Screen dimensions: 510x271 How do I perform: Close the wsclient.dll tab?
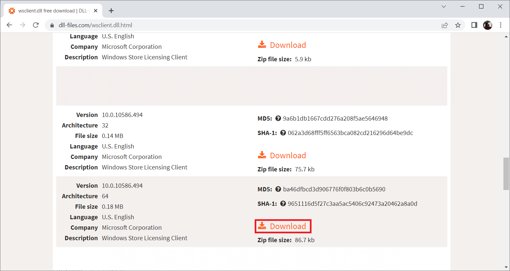pyautogui.click(x=96, y=11)
